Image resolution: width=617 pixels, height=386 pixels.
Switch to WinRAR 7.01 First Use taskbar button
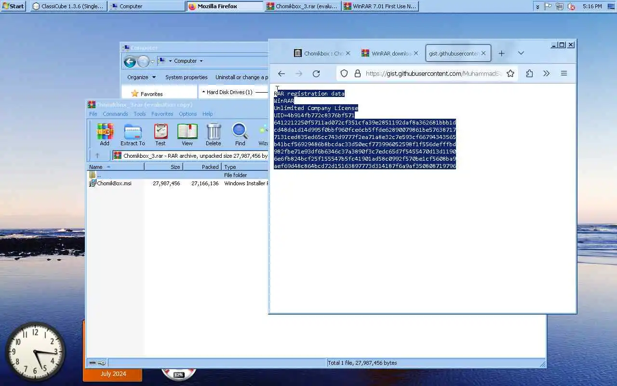click(380, 6)
